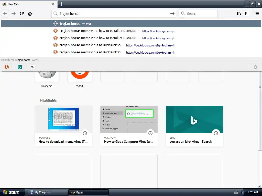Toggle the sidebar view icon
This screenshot has height=196, width=262.
tap(247, 14)
